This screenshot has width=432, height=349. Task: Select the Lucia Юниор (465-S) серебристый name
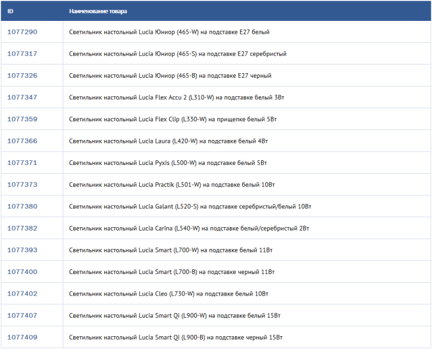[x=178, y=54]
